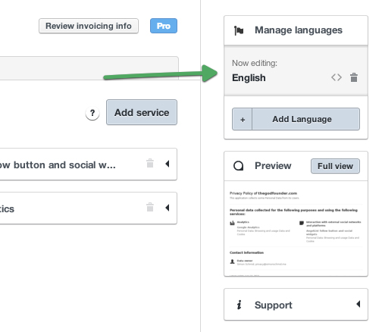Click the plus icon on Add Language
This screenshot has height=332, width=382.
(x=243, y=119)
